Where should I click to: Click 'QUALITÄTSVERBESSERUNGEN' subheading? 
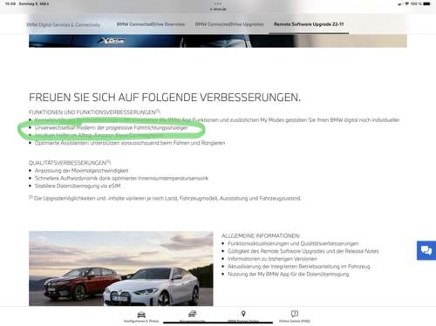[70, 162]
